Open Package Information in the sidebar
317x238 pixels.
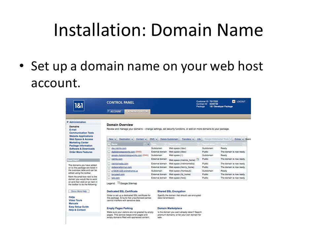click(x=81, y=146)
